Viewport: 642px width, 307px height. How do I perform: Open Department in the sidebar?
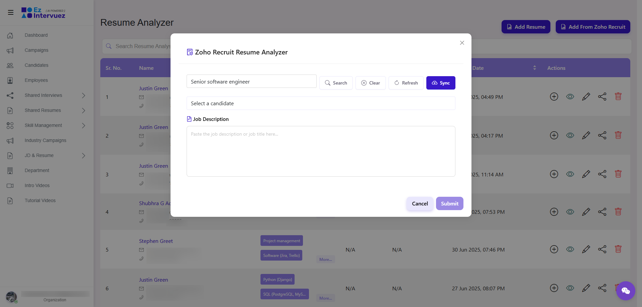click(x=37, y=170)
